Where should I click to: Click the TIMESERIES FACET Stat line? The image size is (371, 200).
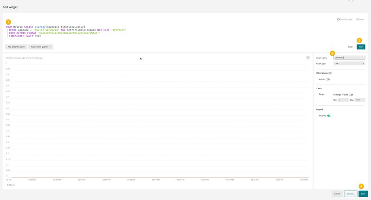pyautogui.click(x=25, y=36)
